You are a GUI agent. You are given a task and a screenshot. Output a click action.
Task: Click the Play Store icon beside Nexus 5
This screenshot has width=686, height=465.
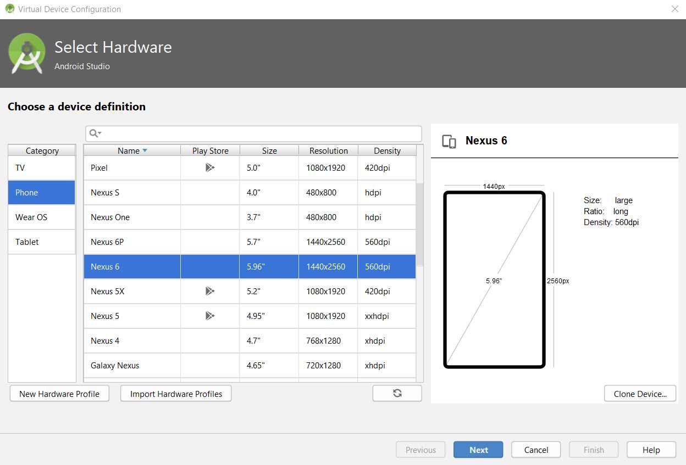click(x=209, y=316)
